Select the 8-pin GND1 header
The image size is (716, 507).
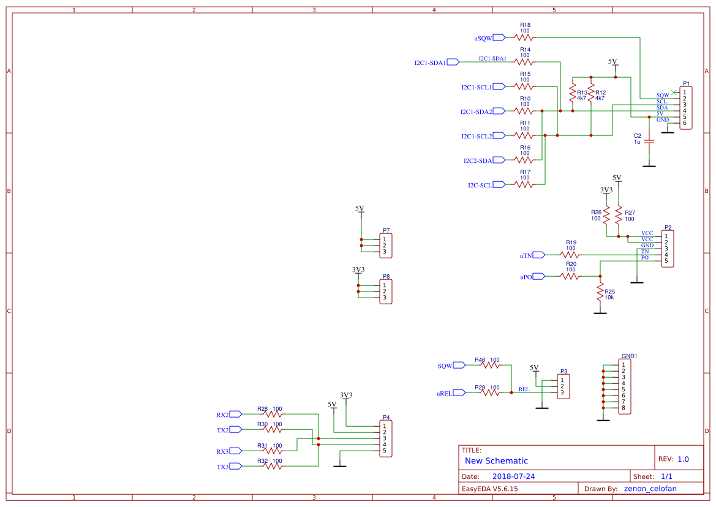(624, 386)
